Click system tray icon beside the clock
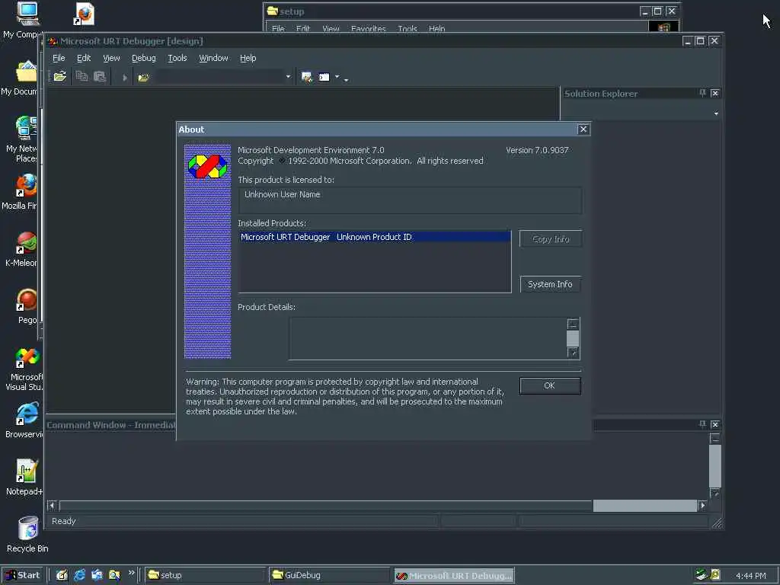The image size is (780, 585). 715,574
